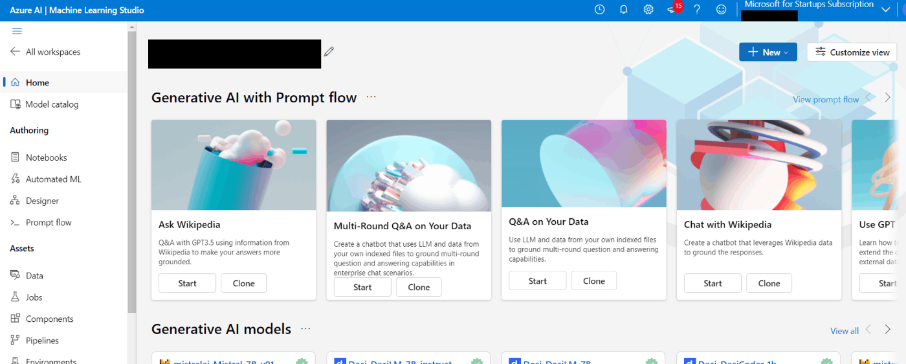
Task: Open the Ask Wikipedia card thumbnail
Action: [234, 165]
